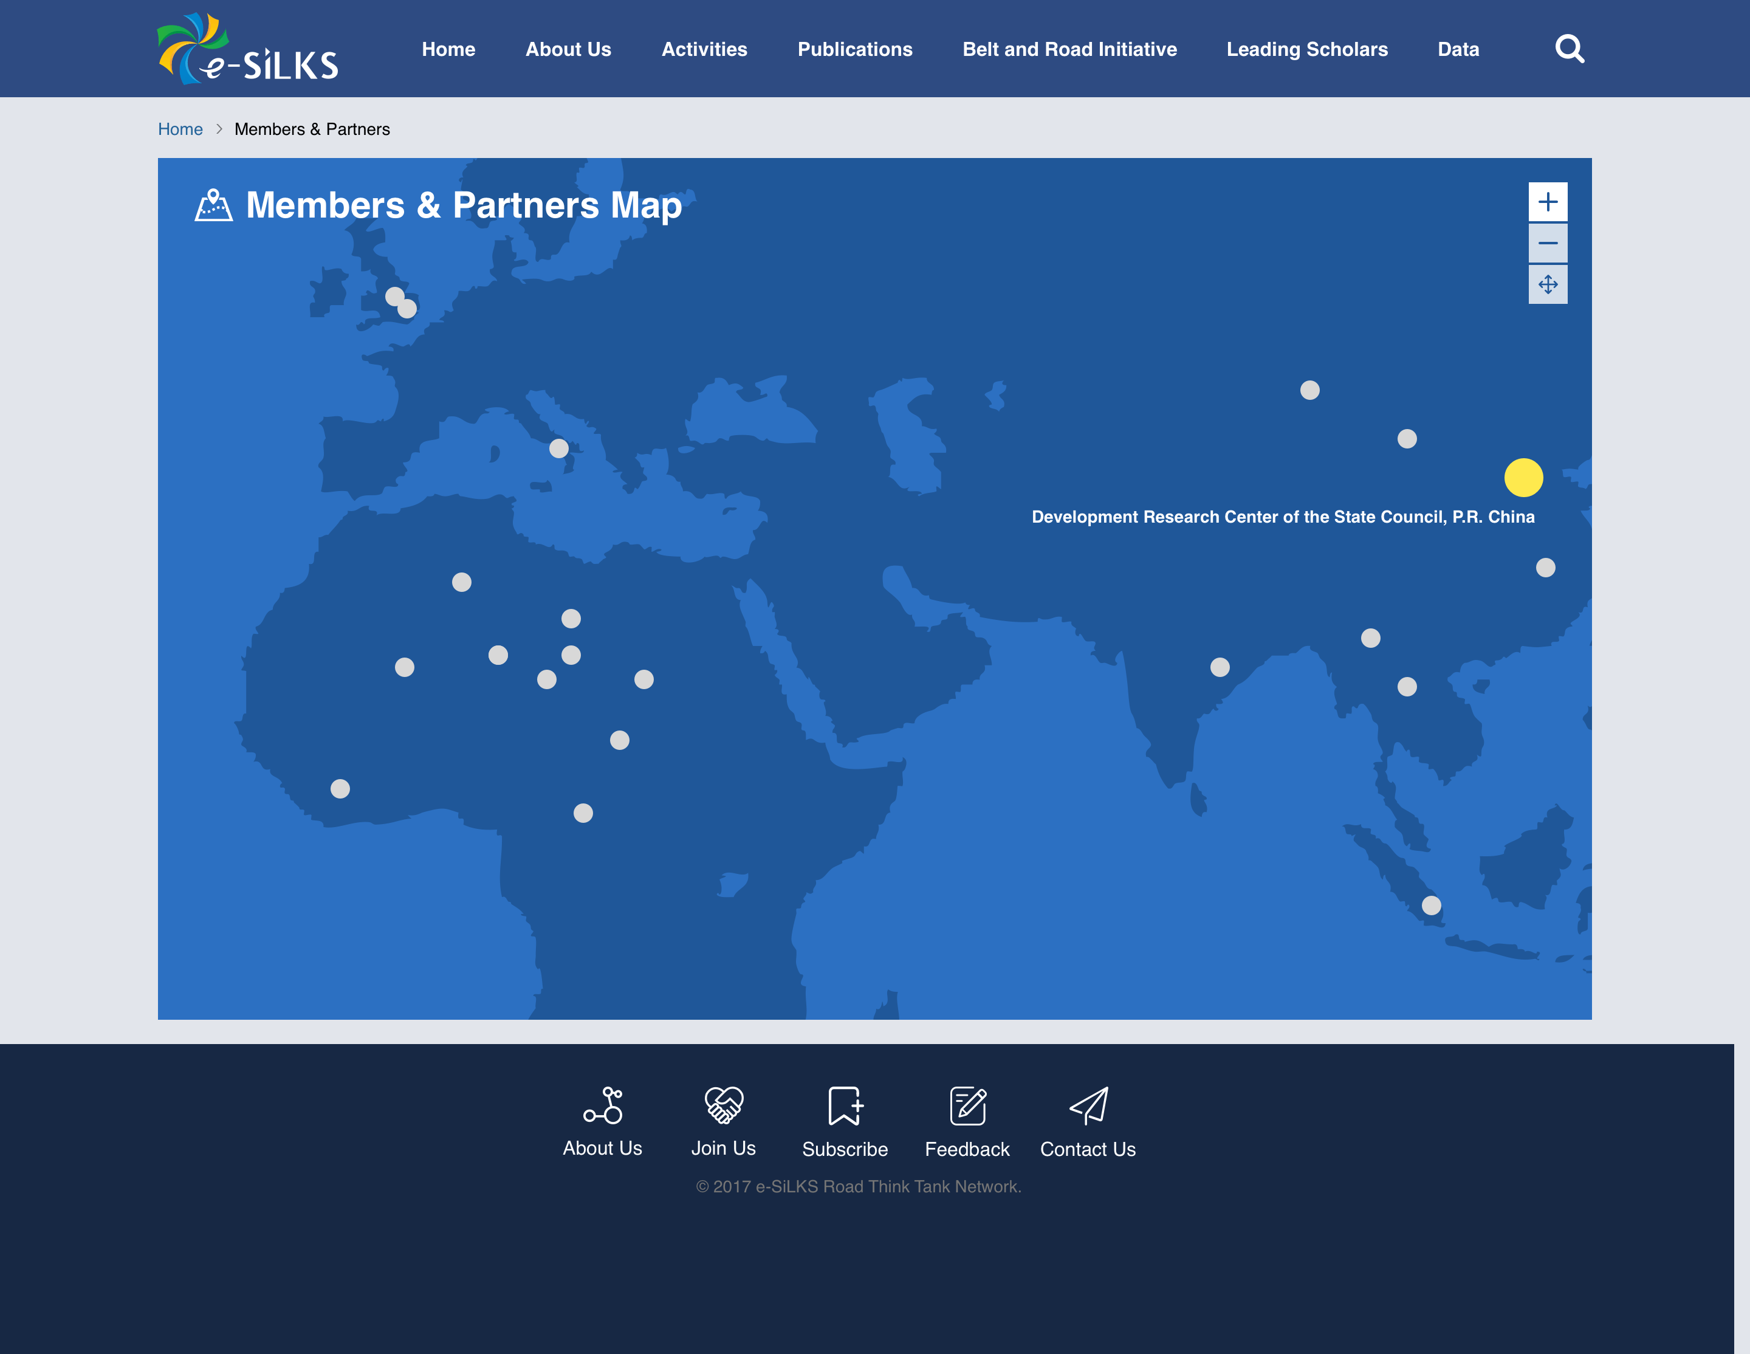This screenshot has width=1750, height=1354.
Task: Open the Data menu item
Action: [x=1458, y=50]
